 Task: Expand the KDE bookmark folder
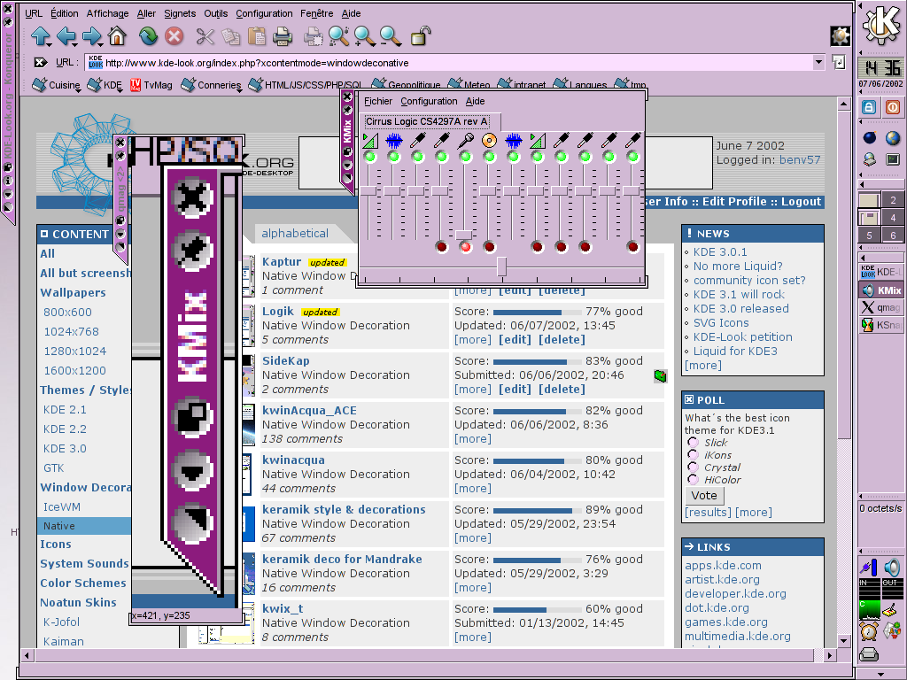click(x=105, y=85)
